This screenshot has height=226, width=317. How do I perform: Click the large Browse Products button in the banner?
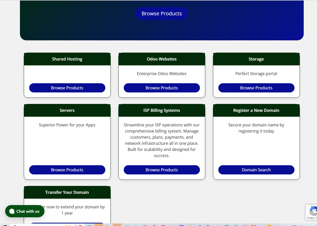pos(162,13)
